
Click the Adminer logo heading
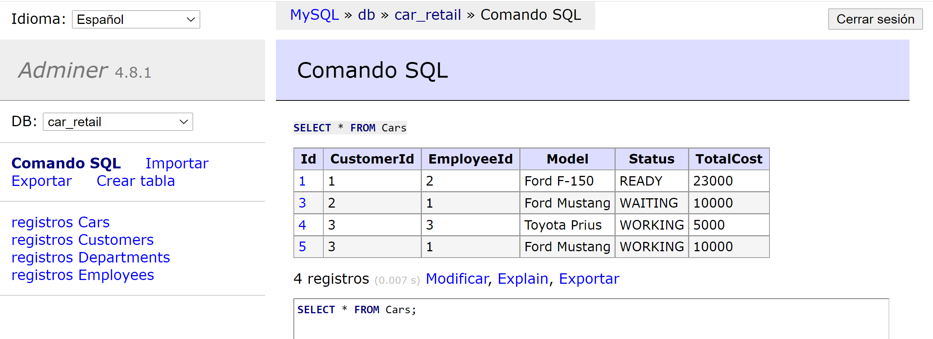point(63,70)
